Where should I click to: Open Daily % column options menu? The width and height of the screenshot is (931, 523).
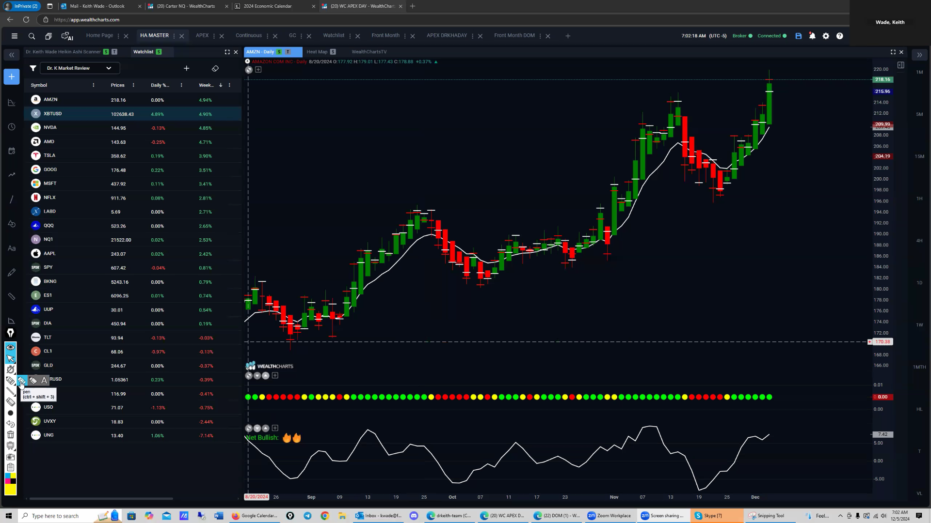181,85
